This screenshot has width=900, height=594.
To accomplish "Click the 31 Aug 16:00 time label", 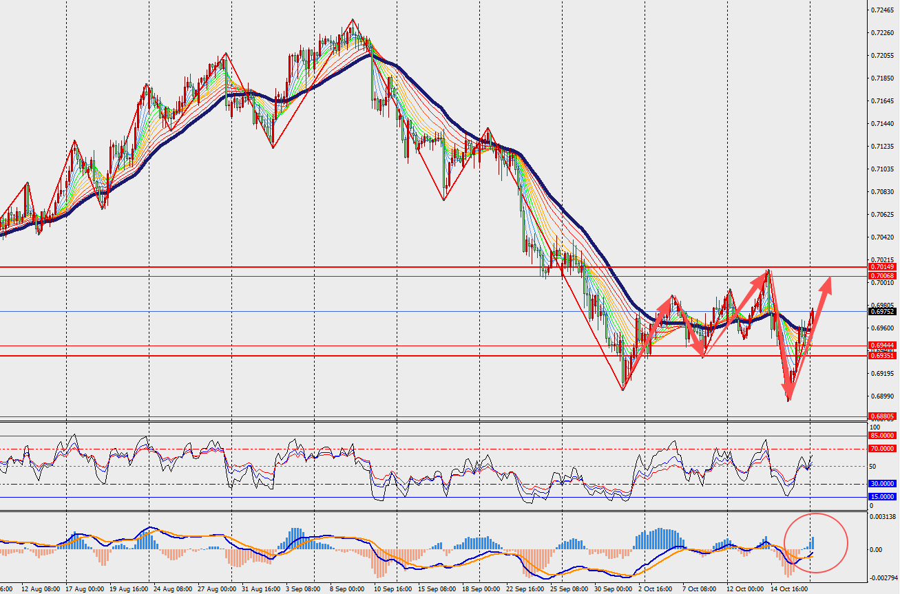I will tap(262, 589).
